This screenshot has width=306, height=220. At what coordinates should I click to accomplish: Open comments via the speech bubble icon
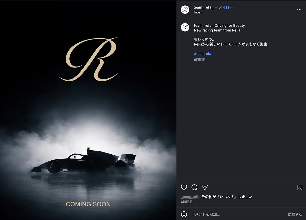pyautogui.click(x=194, y=187)
